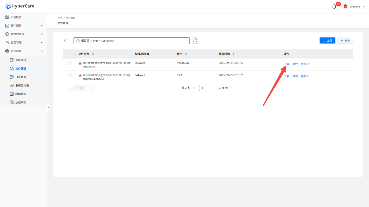Click the HyperCare logo
369x207 pixels.
20,6
